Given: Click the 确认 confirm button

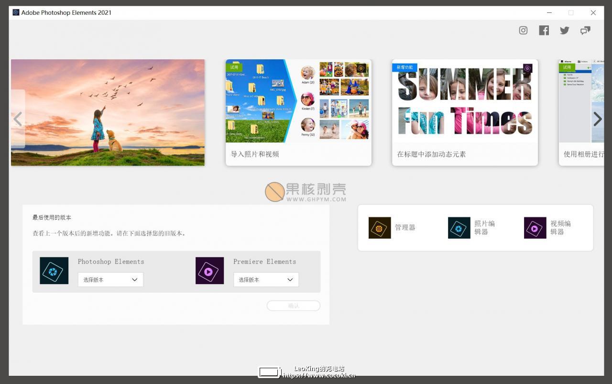Looking at the screenshot, I should click(x=294, y=306).
